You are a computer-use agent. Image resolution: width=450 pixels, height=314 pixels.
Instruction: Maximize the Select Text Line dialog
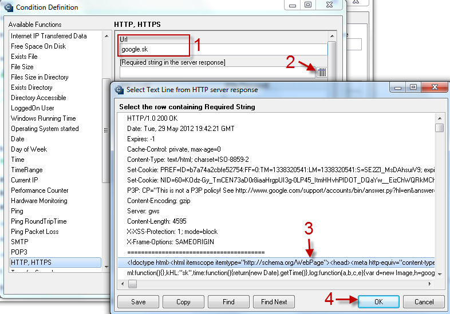pyautogui.click(x=413, y=87)
